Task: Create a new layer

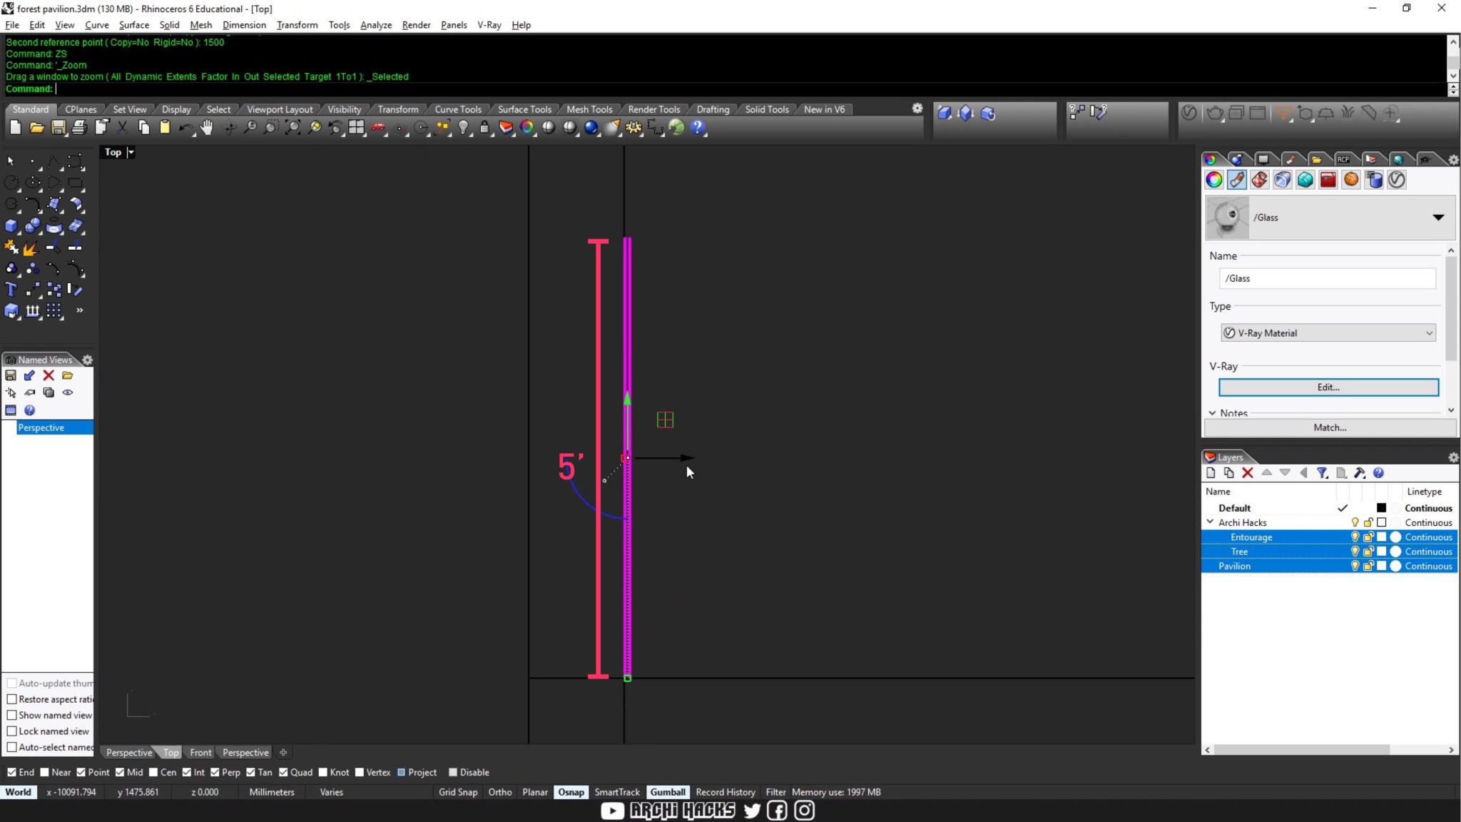Action: [x=1212, y=472]
